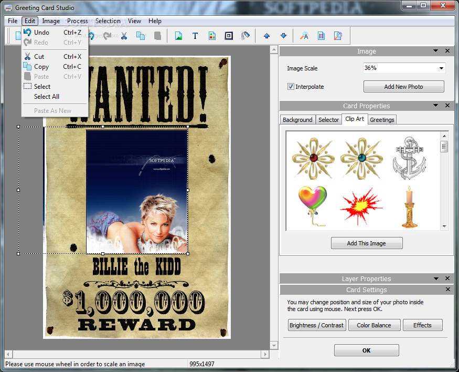Open the Selection menu

tap(108, 21)
